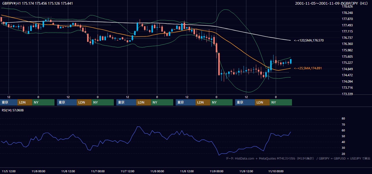The height and width of the screenshot is (174, 372).
Task: Click RSI scale value 50
Action: [343, 136]
